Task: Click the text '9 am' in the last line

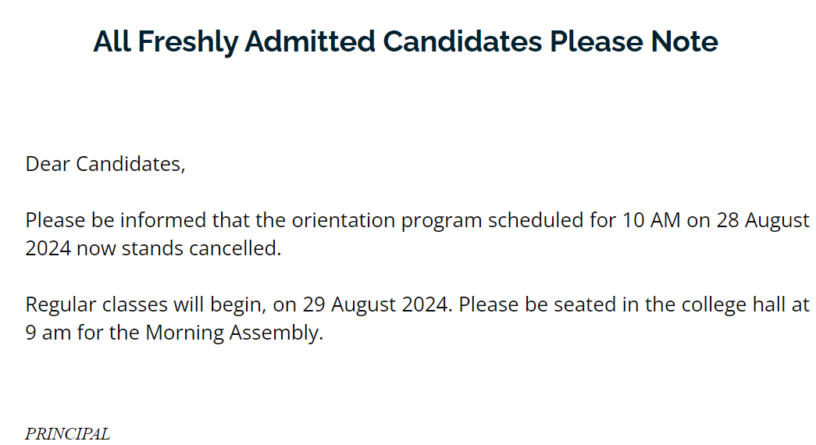Action: point(48,333)
